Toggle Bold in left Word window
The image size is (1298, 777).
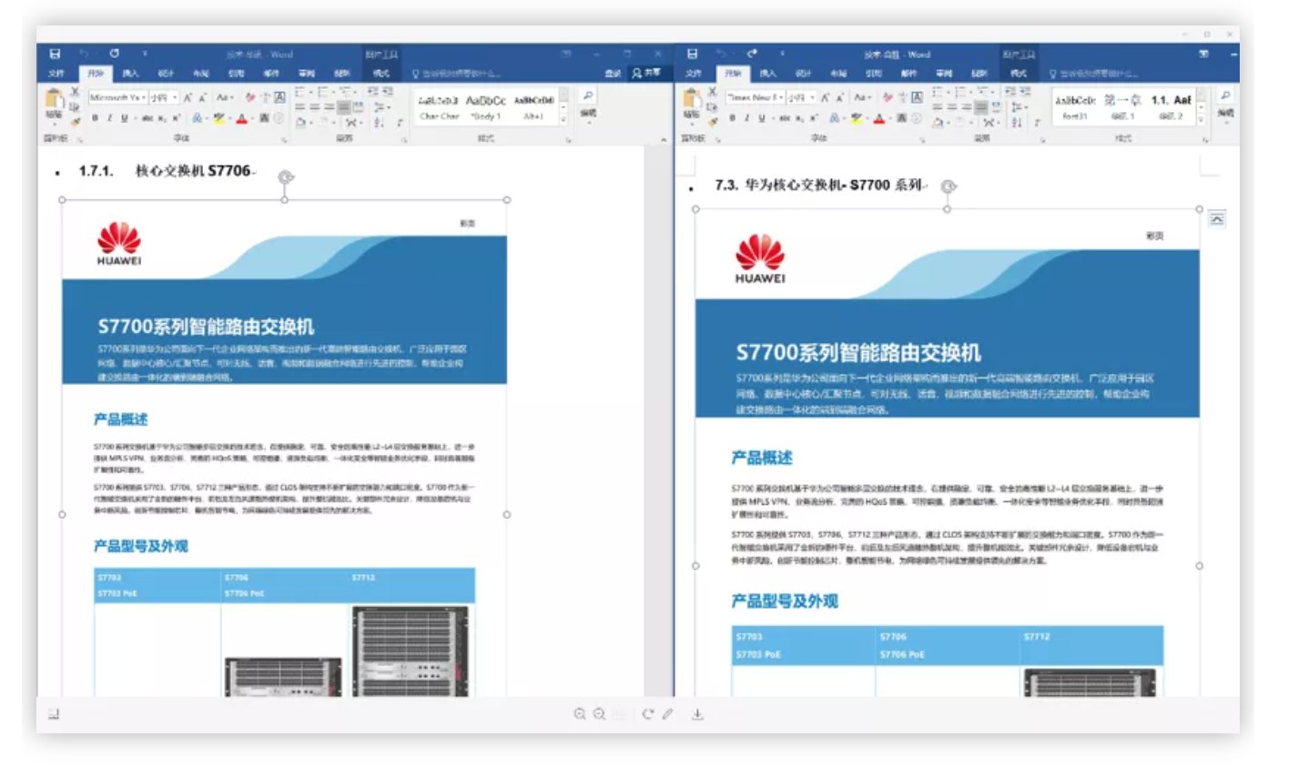click(96, 118)
